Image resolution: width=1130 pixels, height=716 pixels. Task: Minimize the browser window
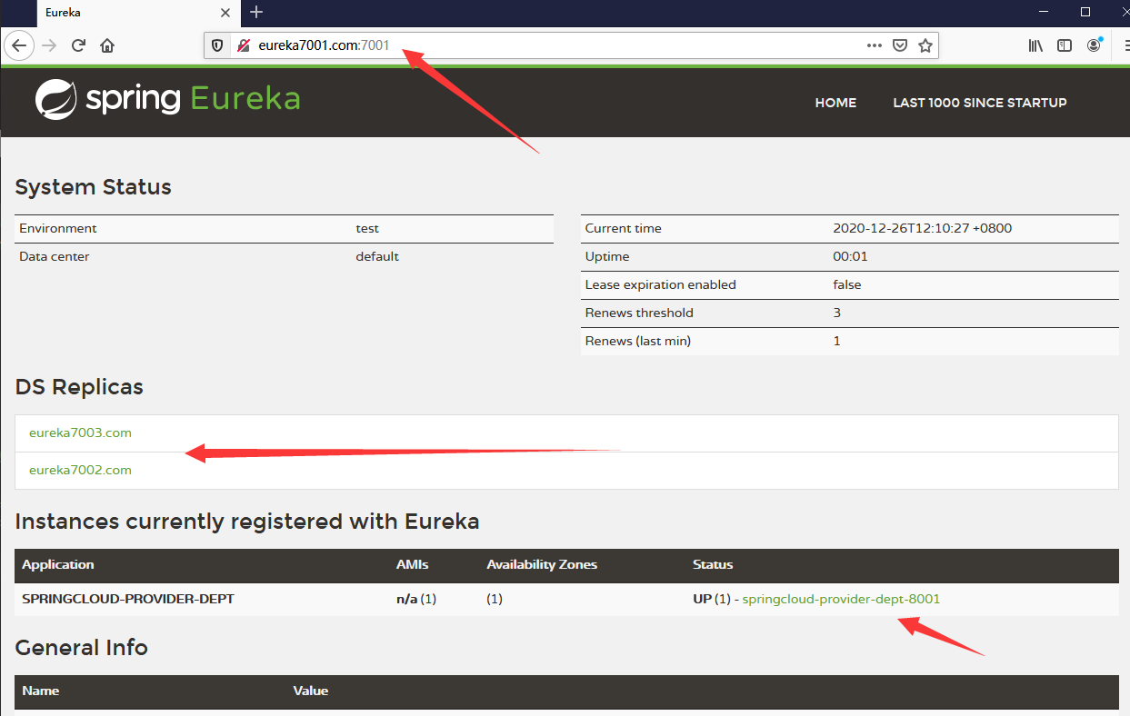click(x=1045, y=12)
